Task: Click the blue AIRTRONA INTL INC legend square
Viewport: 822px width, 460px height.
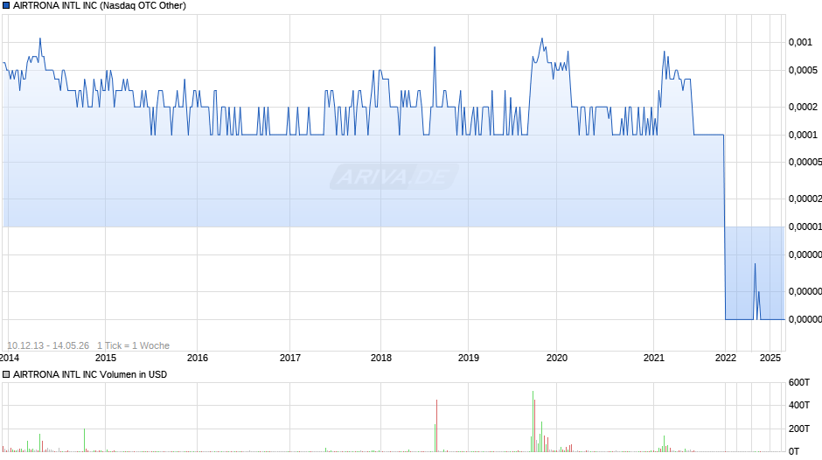Action: coord(6,6)
